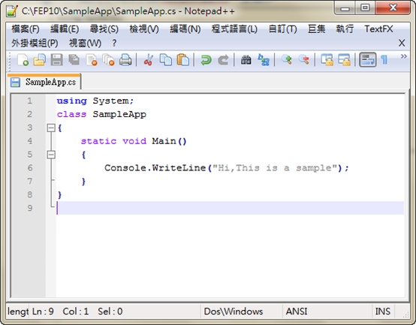This screenshot has width=416, height=325.
Task: Open the 檔案(F) menu
Action: click(x=26, y=29)
